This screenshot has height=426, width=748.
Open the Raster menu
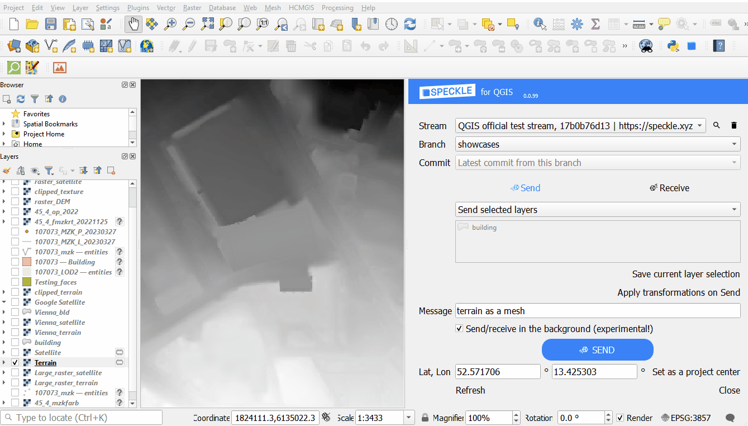[192, 8]
